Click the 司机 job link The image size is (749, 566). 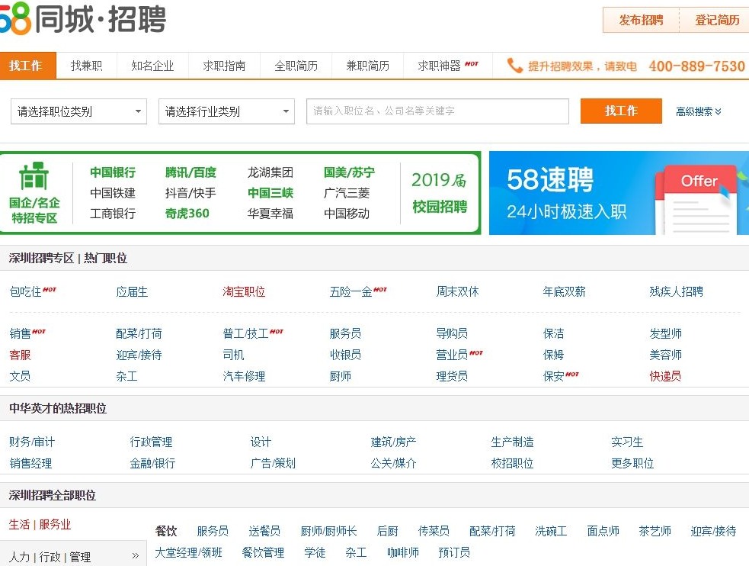click(234, 355)
